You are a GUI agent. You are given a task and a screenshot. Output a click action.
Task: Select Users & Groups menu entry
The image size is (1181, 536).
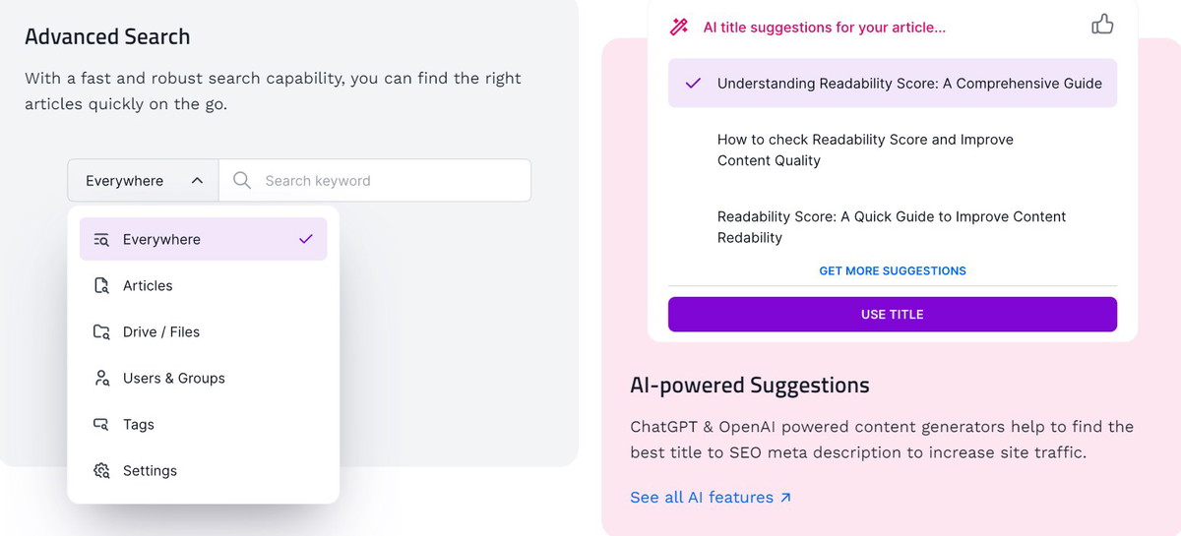[174, 379]
